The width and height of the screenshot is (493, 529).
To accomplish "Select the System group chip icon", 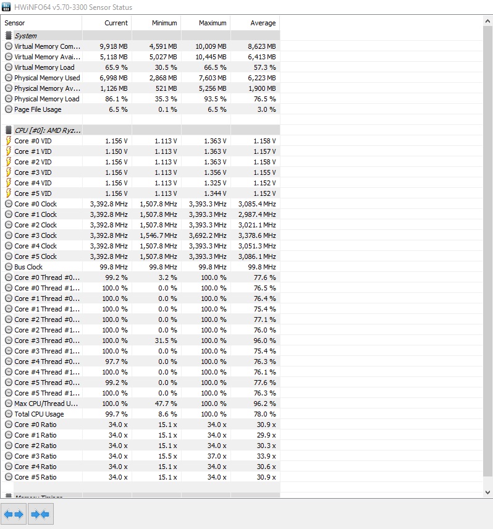I will pyautogui.click(x=9, y=35).
